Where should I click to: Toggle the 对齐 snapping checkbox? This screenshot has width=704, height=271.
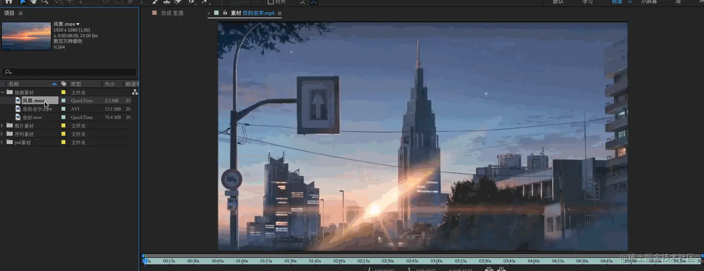(271, 2)
